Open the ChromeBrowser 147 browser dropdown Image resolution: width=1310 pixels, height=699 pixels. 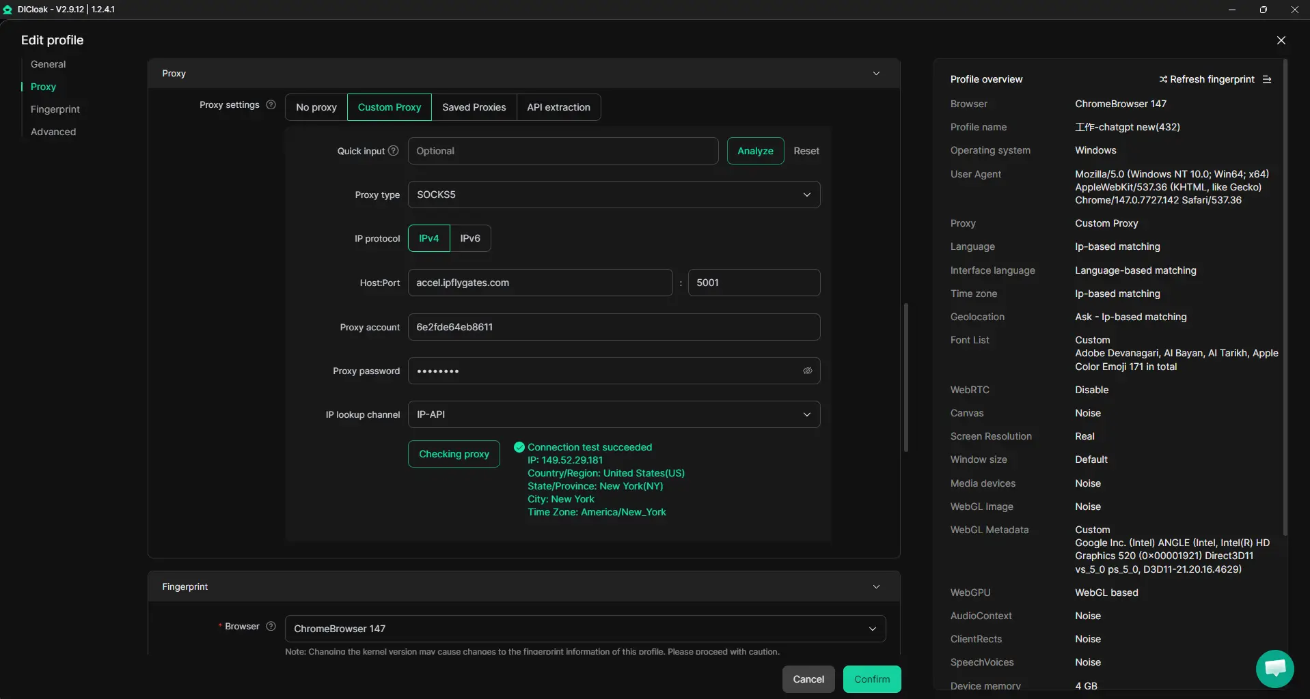coord(585,629)
